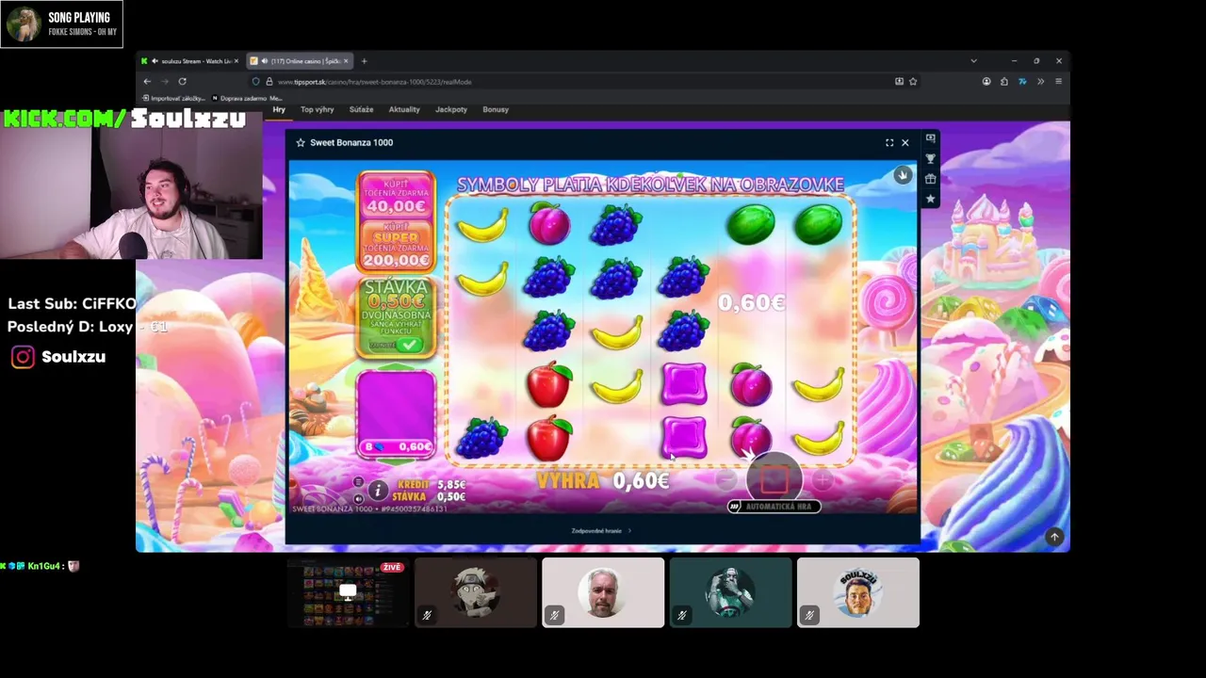Click the KREDIT 5,85€ balance readout
Screen dimensions: 1206x678
click(x=432, y=485)
